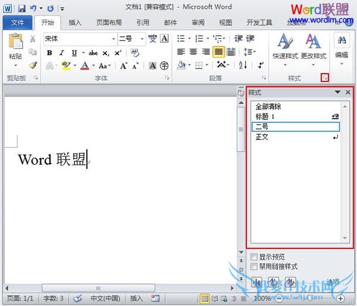Select the Format Painter brush icon
Viewport: 357px width, 306px height.
tap(33, 65)
